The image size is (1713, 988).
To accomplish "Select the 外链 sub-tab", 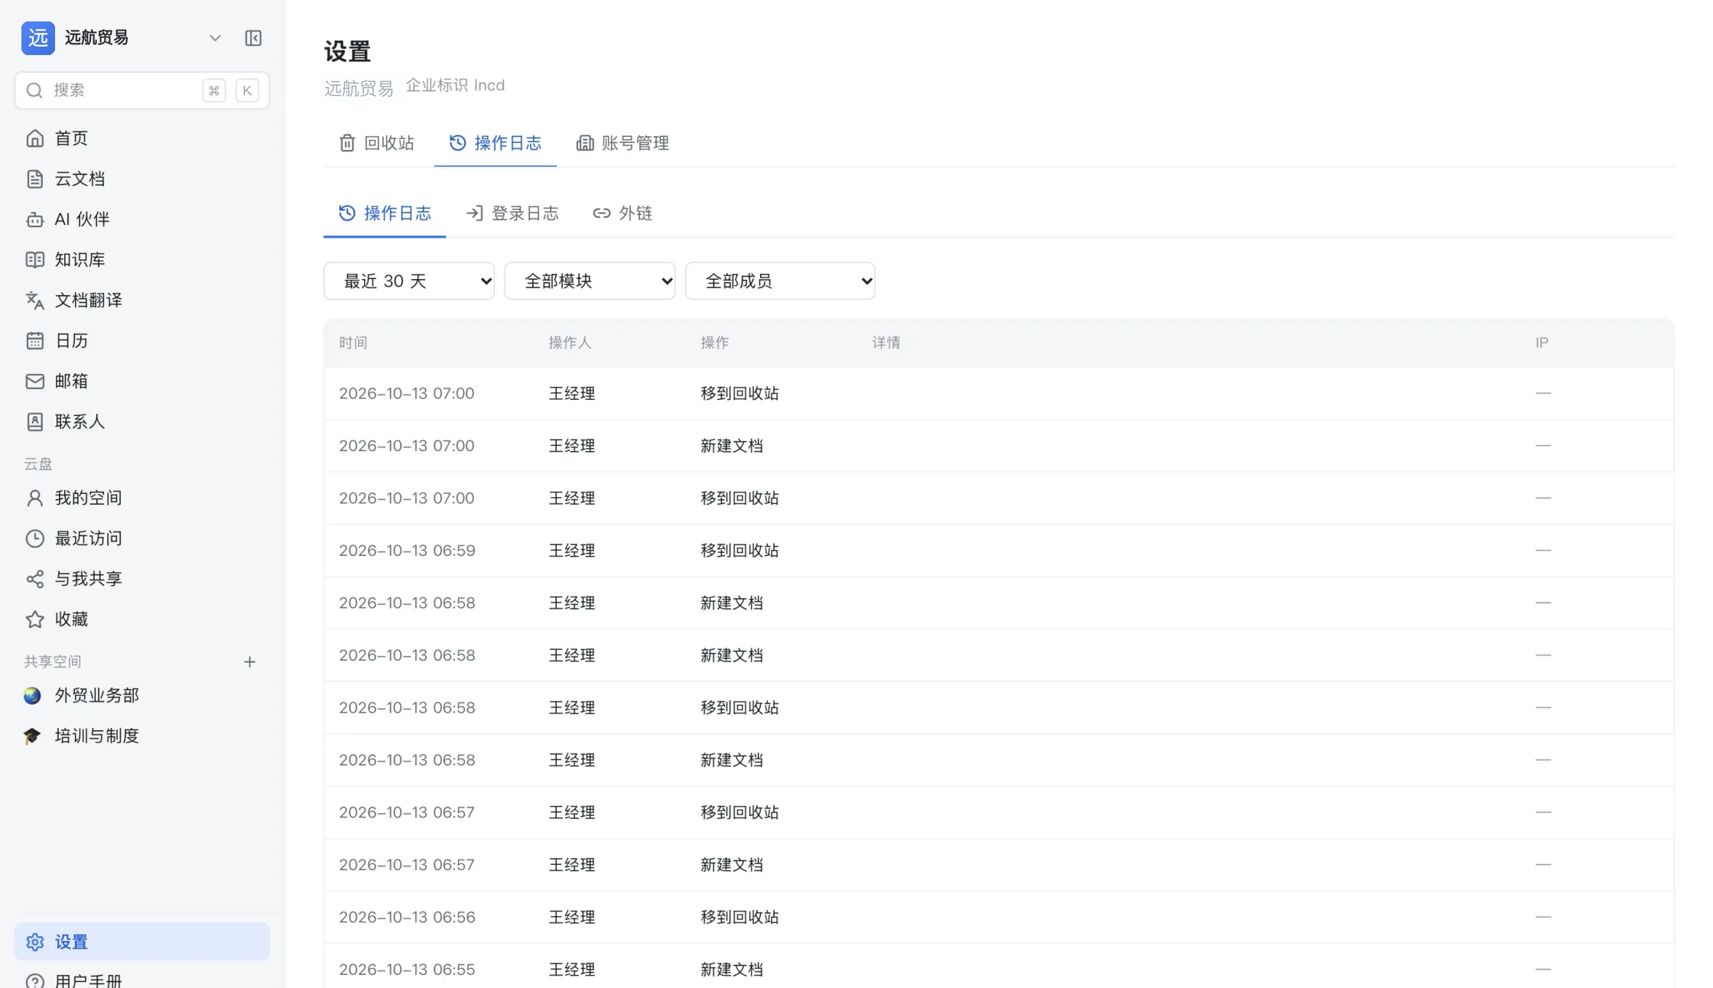I will coord(622,213).
